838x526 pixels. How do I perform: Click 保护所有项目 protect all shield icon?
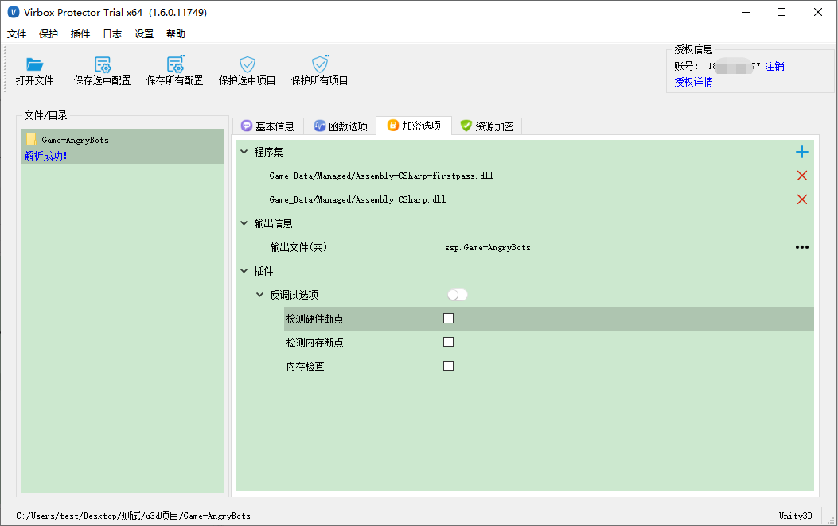coord(320,64)
